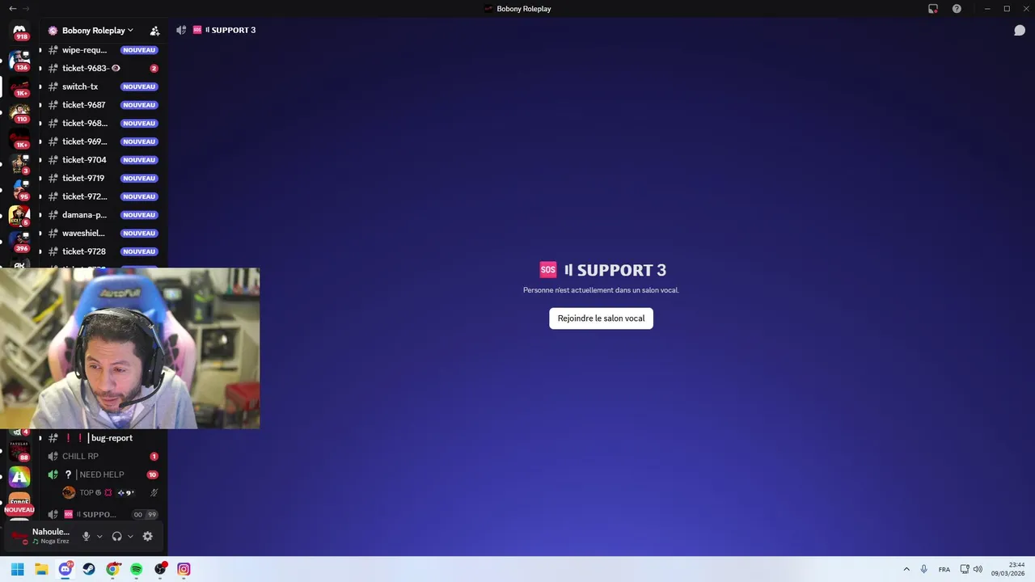1035x582 pixels.
Task: Open Chrome from the taskbar
Action: click(113, 569)
